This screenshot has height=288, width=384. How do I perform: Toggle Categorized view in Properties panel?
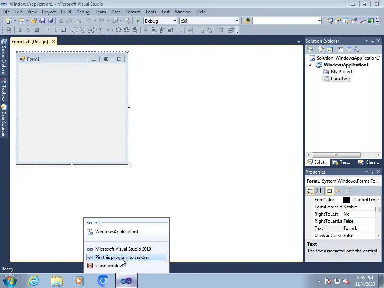pyautogui.click(x=310, y=191)
